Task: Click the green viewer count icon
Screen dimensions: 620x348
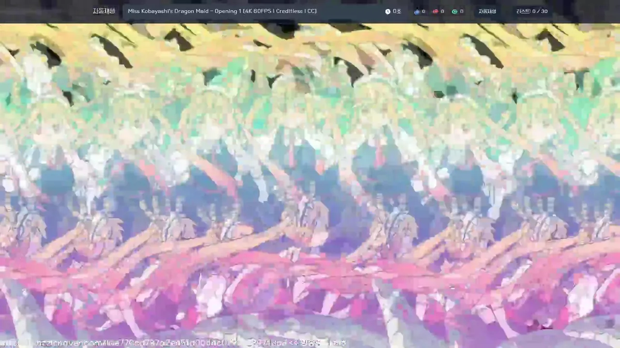Action: click(454, 11)
